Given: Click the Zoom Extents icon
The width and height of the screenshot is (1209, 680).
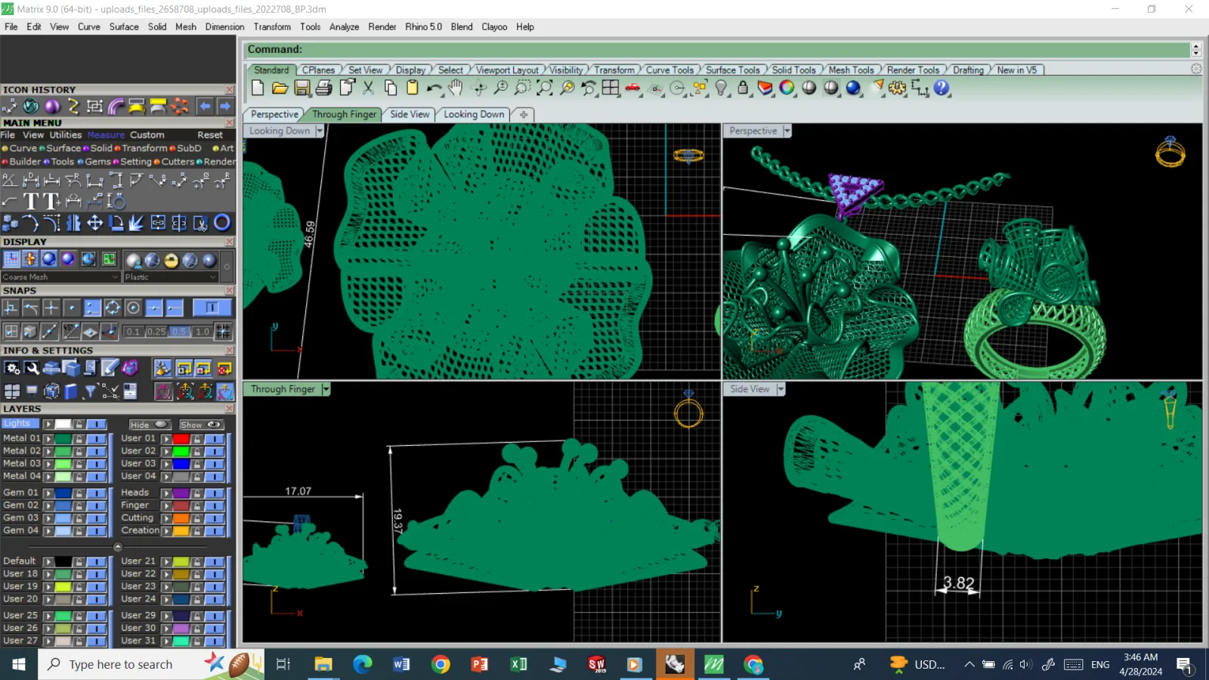Looking at the screenshot, I should click(x=544, y=88).
